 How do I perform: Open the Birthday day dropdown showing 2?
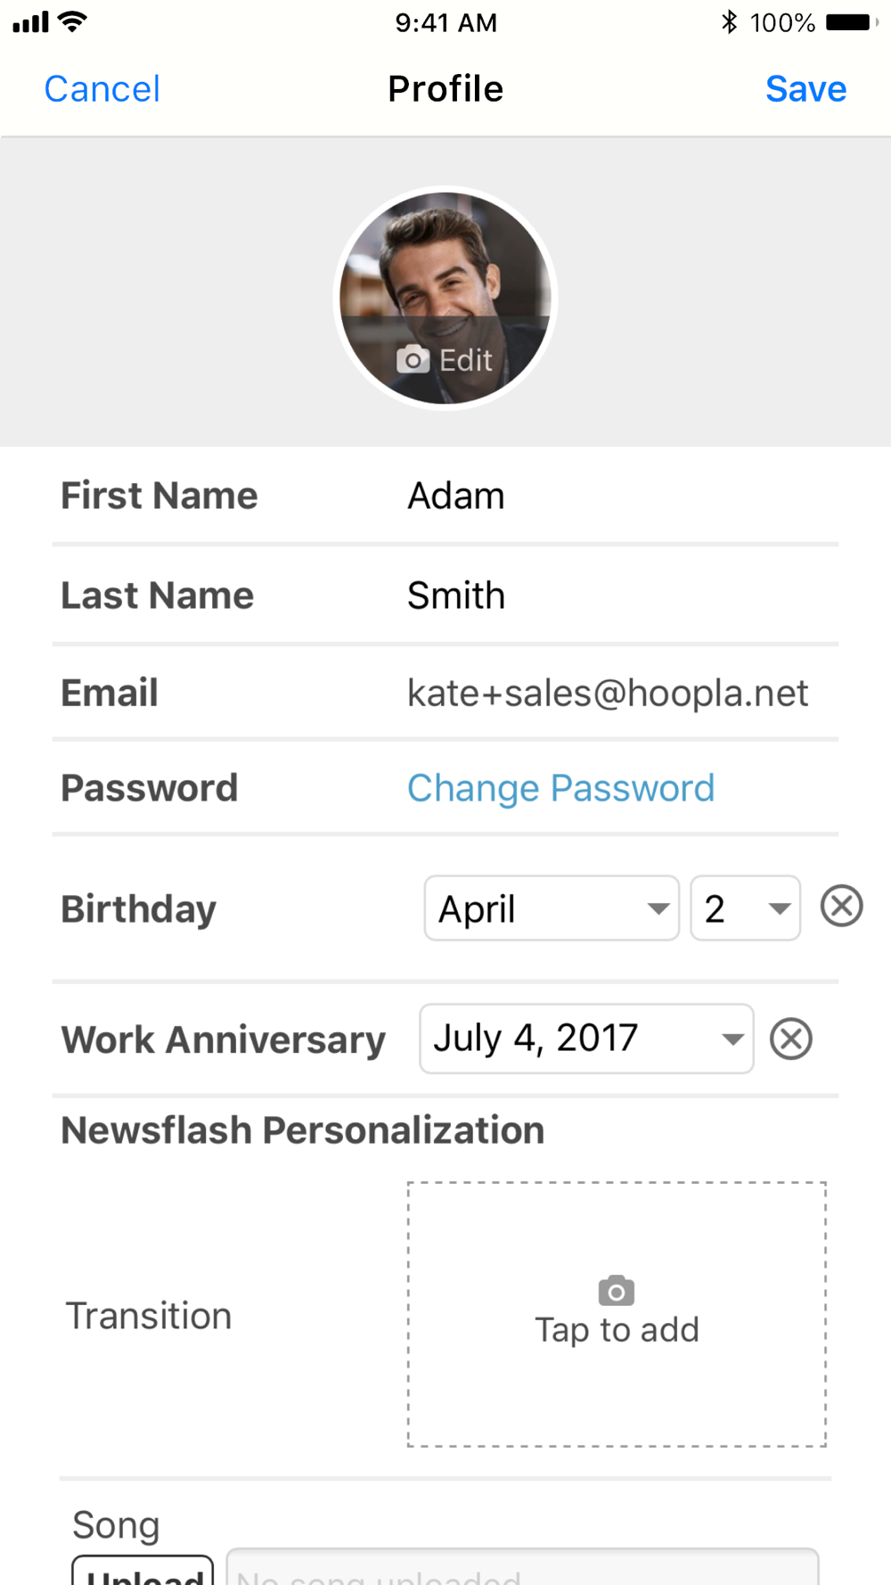tap(745, 908)
